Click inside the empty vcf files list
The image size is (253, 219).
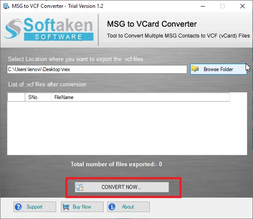127,128
